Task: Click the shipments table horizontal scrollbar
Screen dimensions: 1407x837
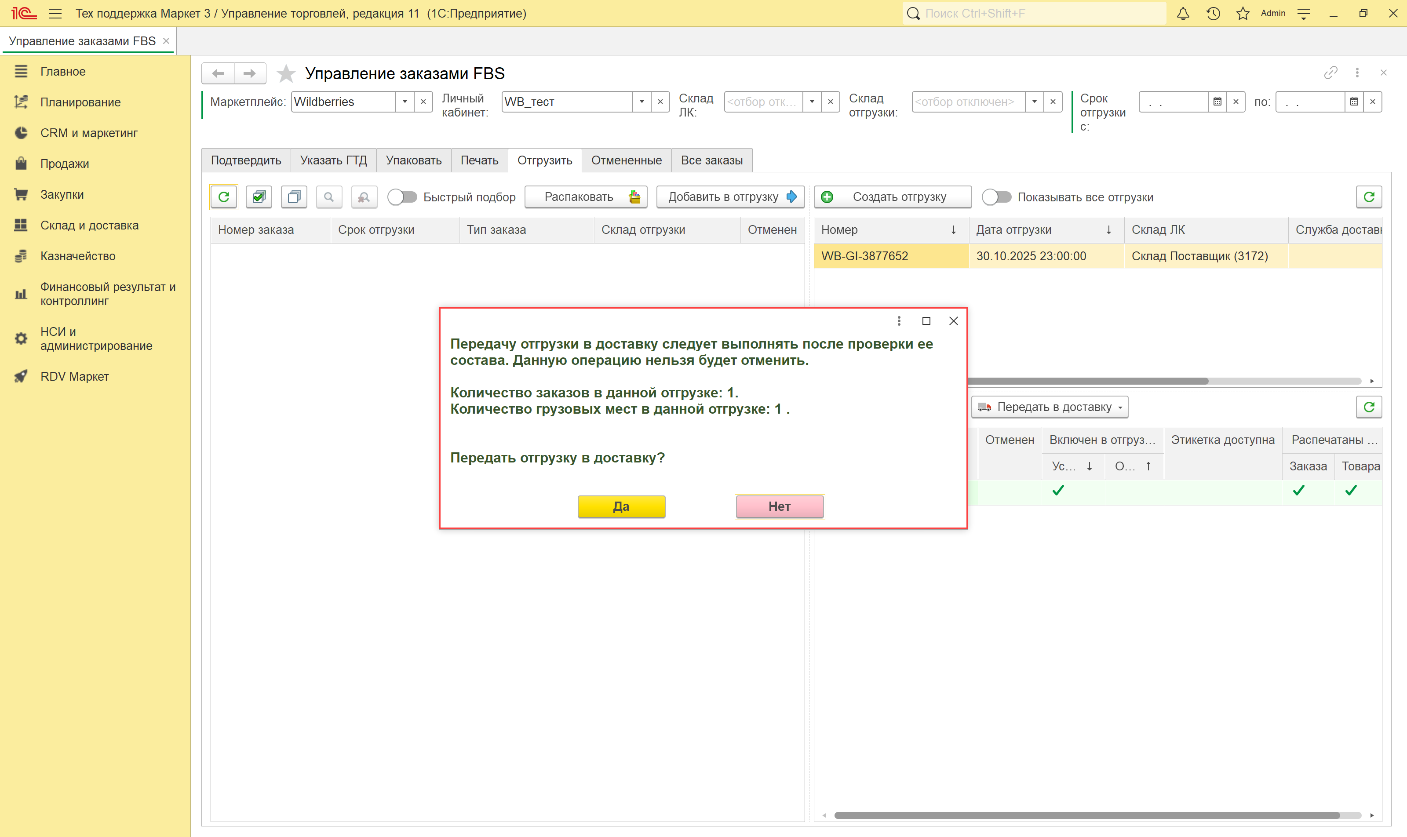Action: [x=1089, y=381]
